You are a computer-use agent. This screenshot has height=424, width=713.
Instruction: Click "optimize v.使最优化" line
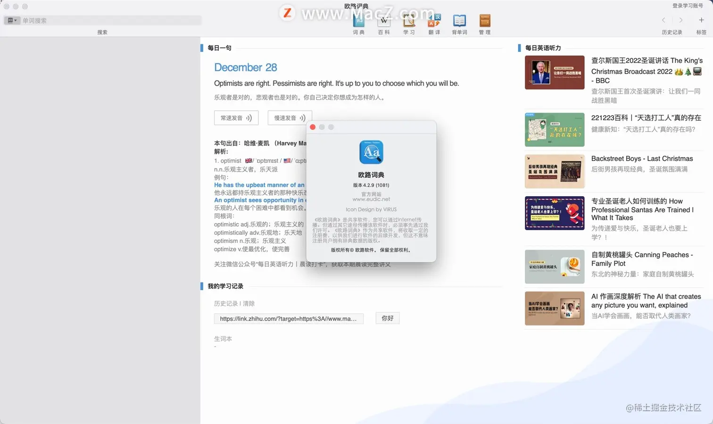[x=252, y=249]
